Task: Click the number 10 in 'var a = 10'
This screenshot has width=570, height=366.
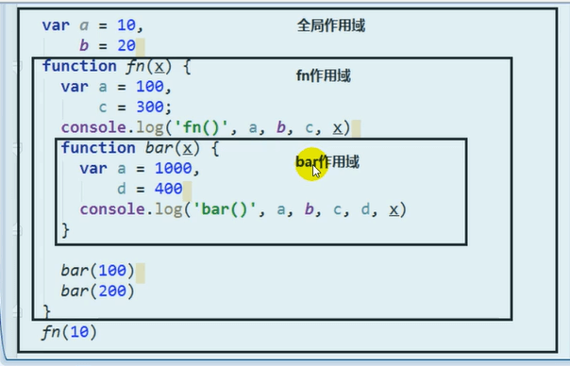Action: click(126, 25)
